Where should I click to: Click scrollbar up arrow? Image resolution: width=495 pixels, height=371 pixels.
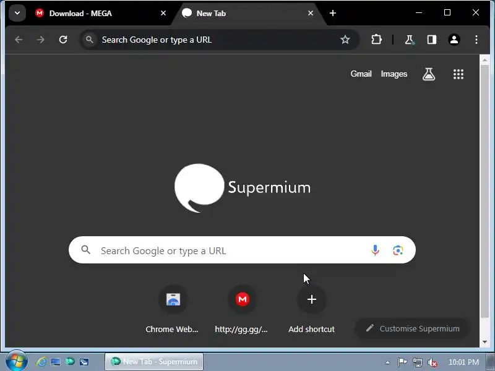485,59
